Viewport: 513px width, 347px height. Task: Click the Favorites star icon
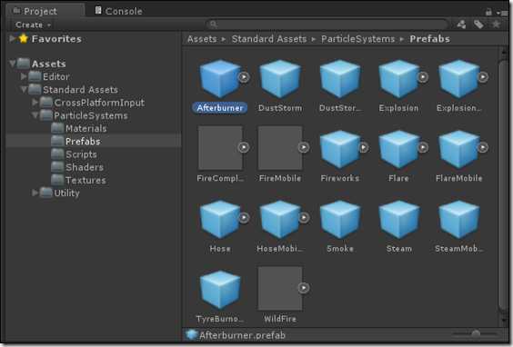coord(24,38)
